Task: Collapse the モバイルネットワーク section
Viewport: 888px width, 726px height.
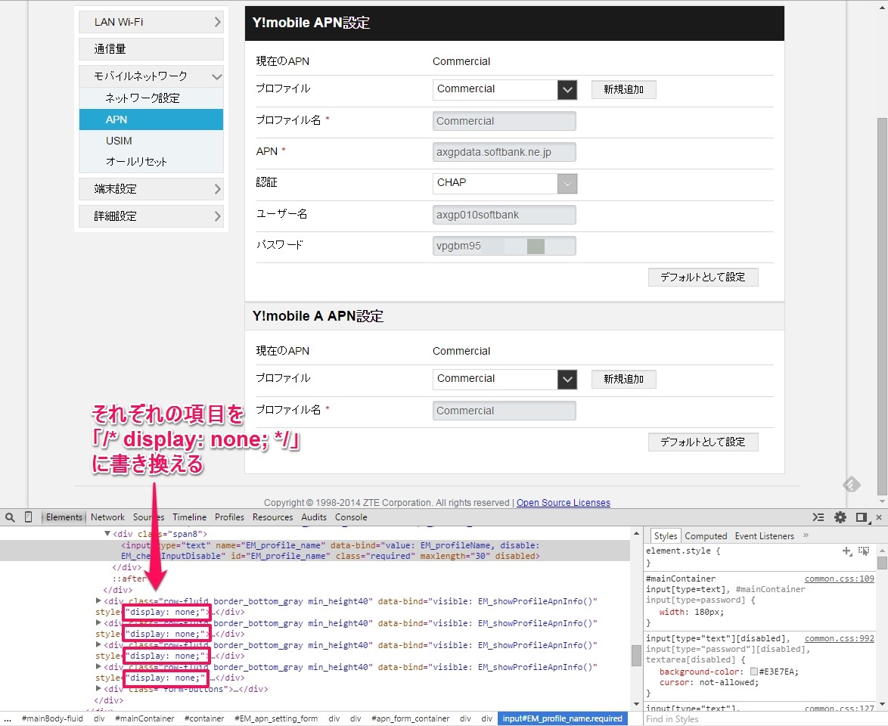Action: click(x=151, y=76)
